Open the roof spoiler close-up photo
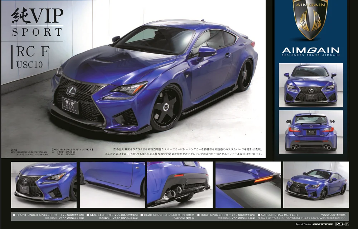This screenshot has width=358, height=229. coord(248,185)
